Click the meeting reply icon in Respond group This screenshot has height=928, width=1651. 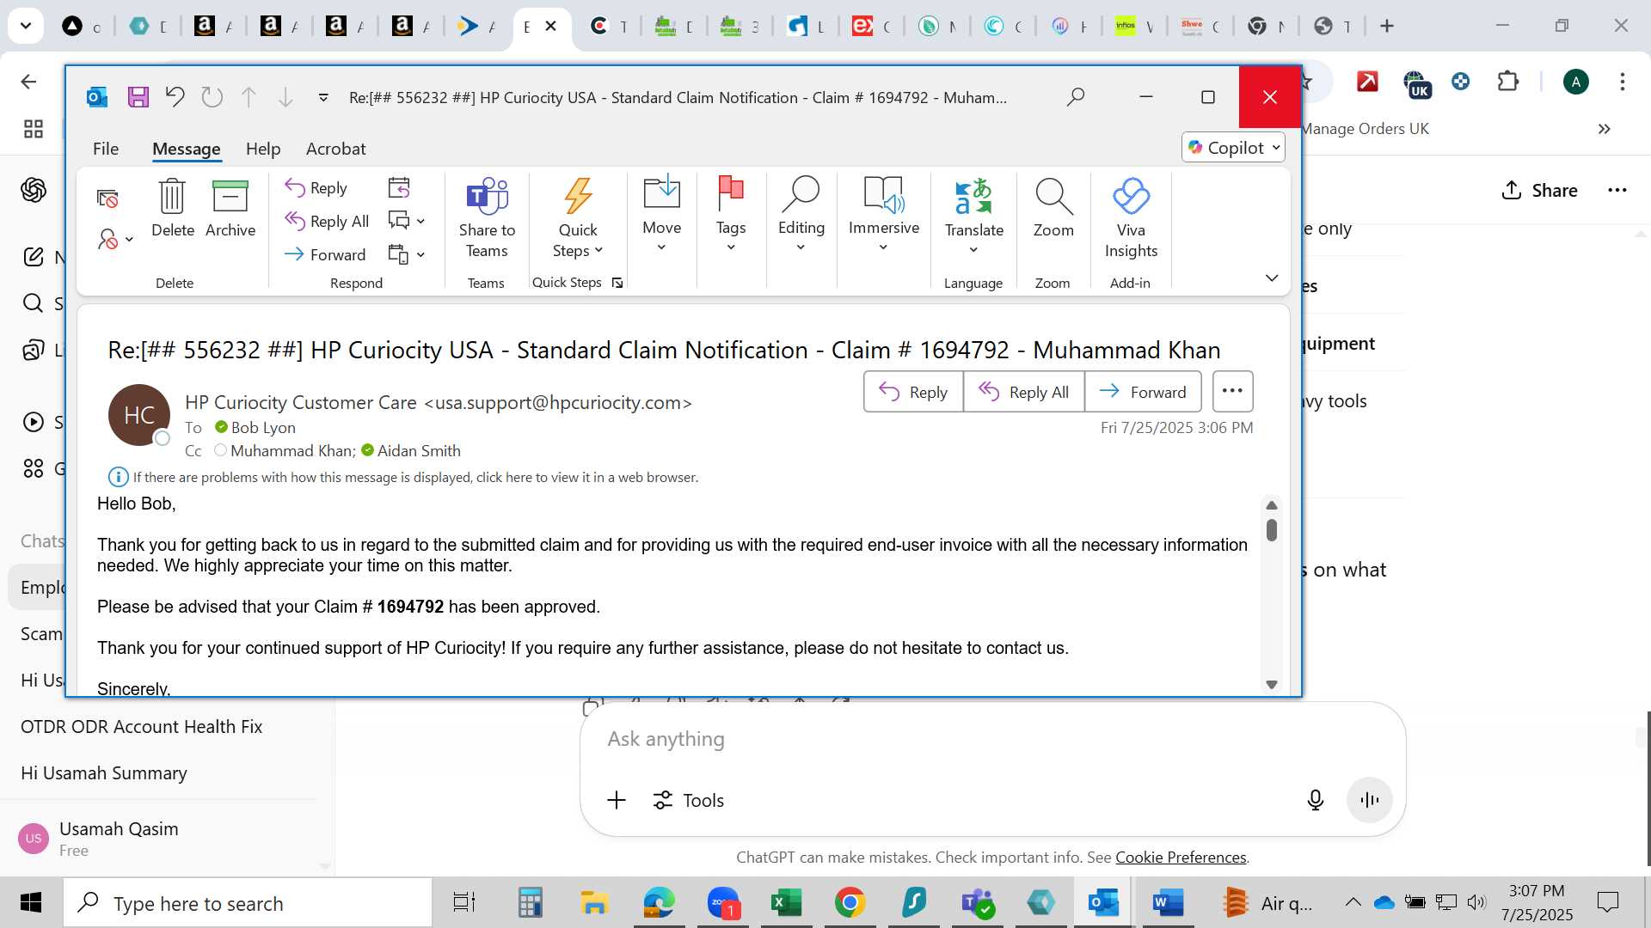[399, 187]
